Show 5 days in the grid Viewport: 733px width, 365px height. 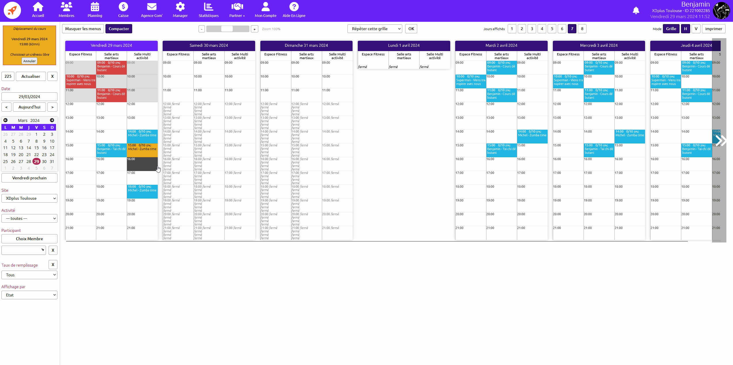click(552, 29)
